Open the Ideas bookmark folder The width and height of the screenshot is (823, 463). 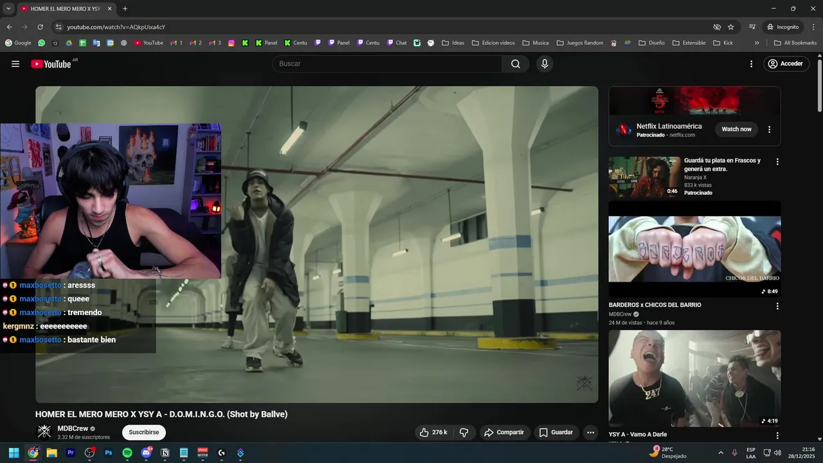tap(453, 43)
